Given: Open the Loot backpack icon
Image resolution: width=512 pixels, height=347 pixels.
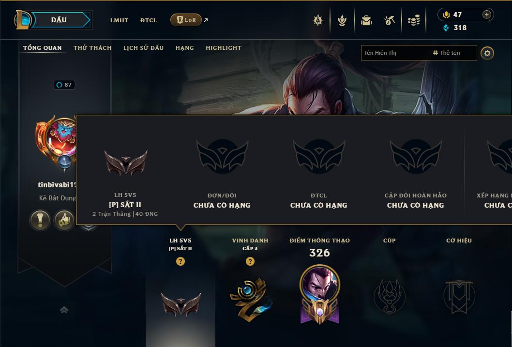Looking at the screenshot, I should coord(366,20).
